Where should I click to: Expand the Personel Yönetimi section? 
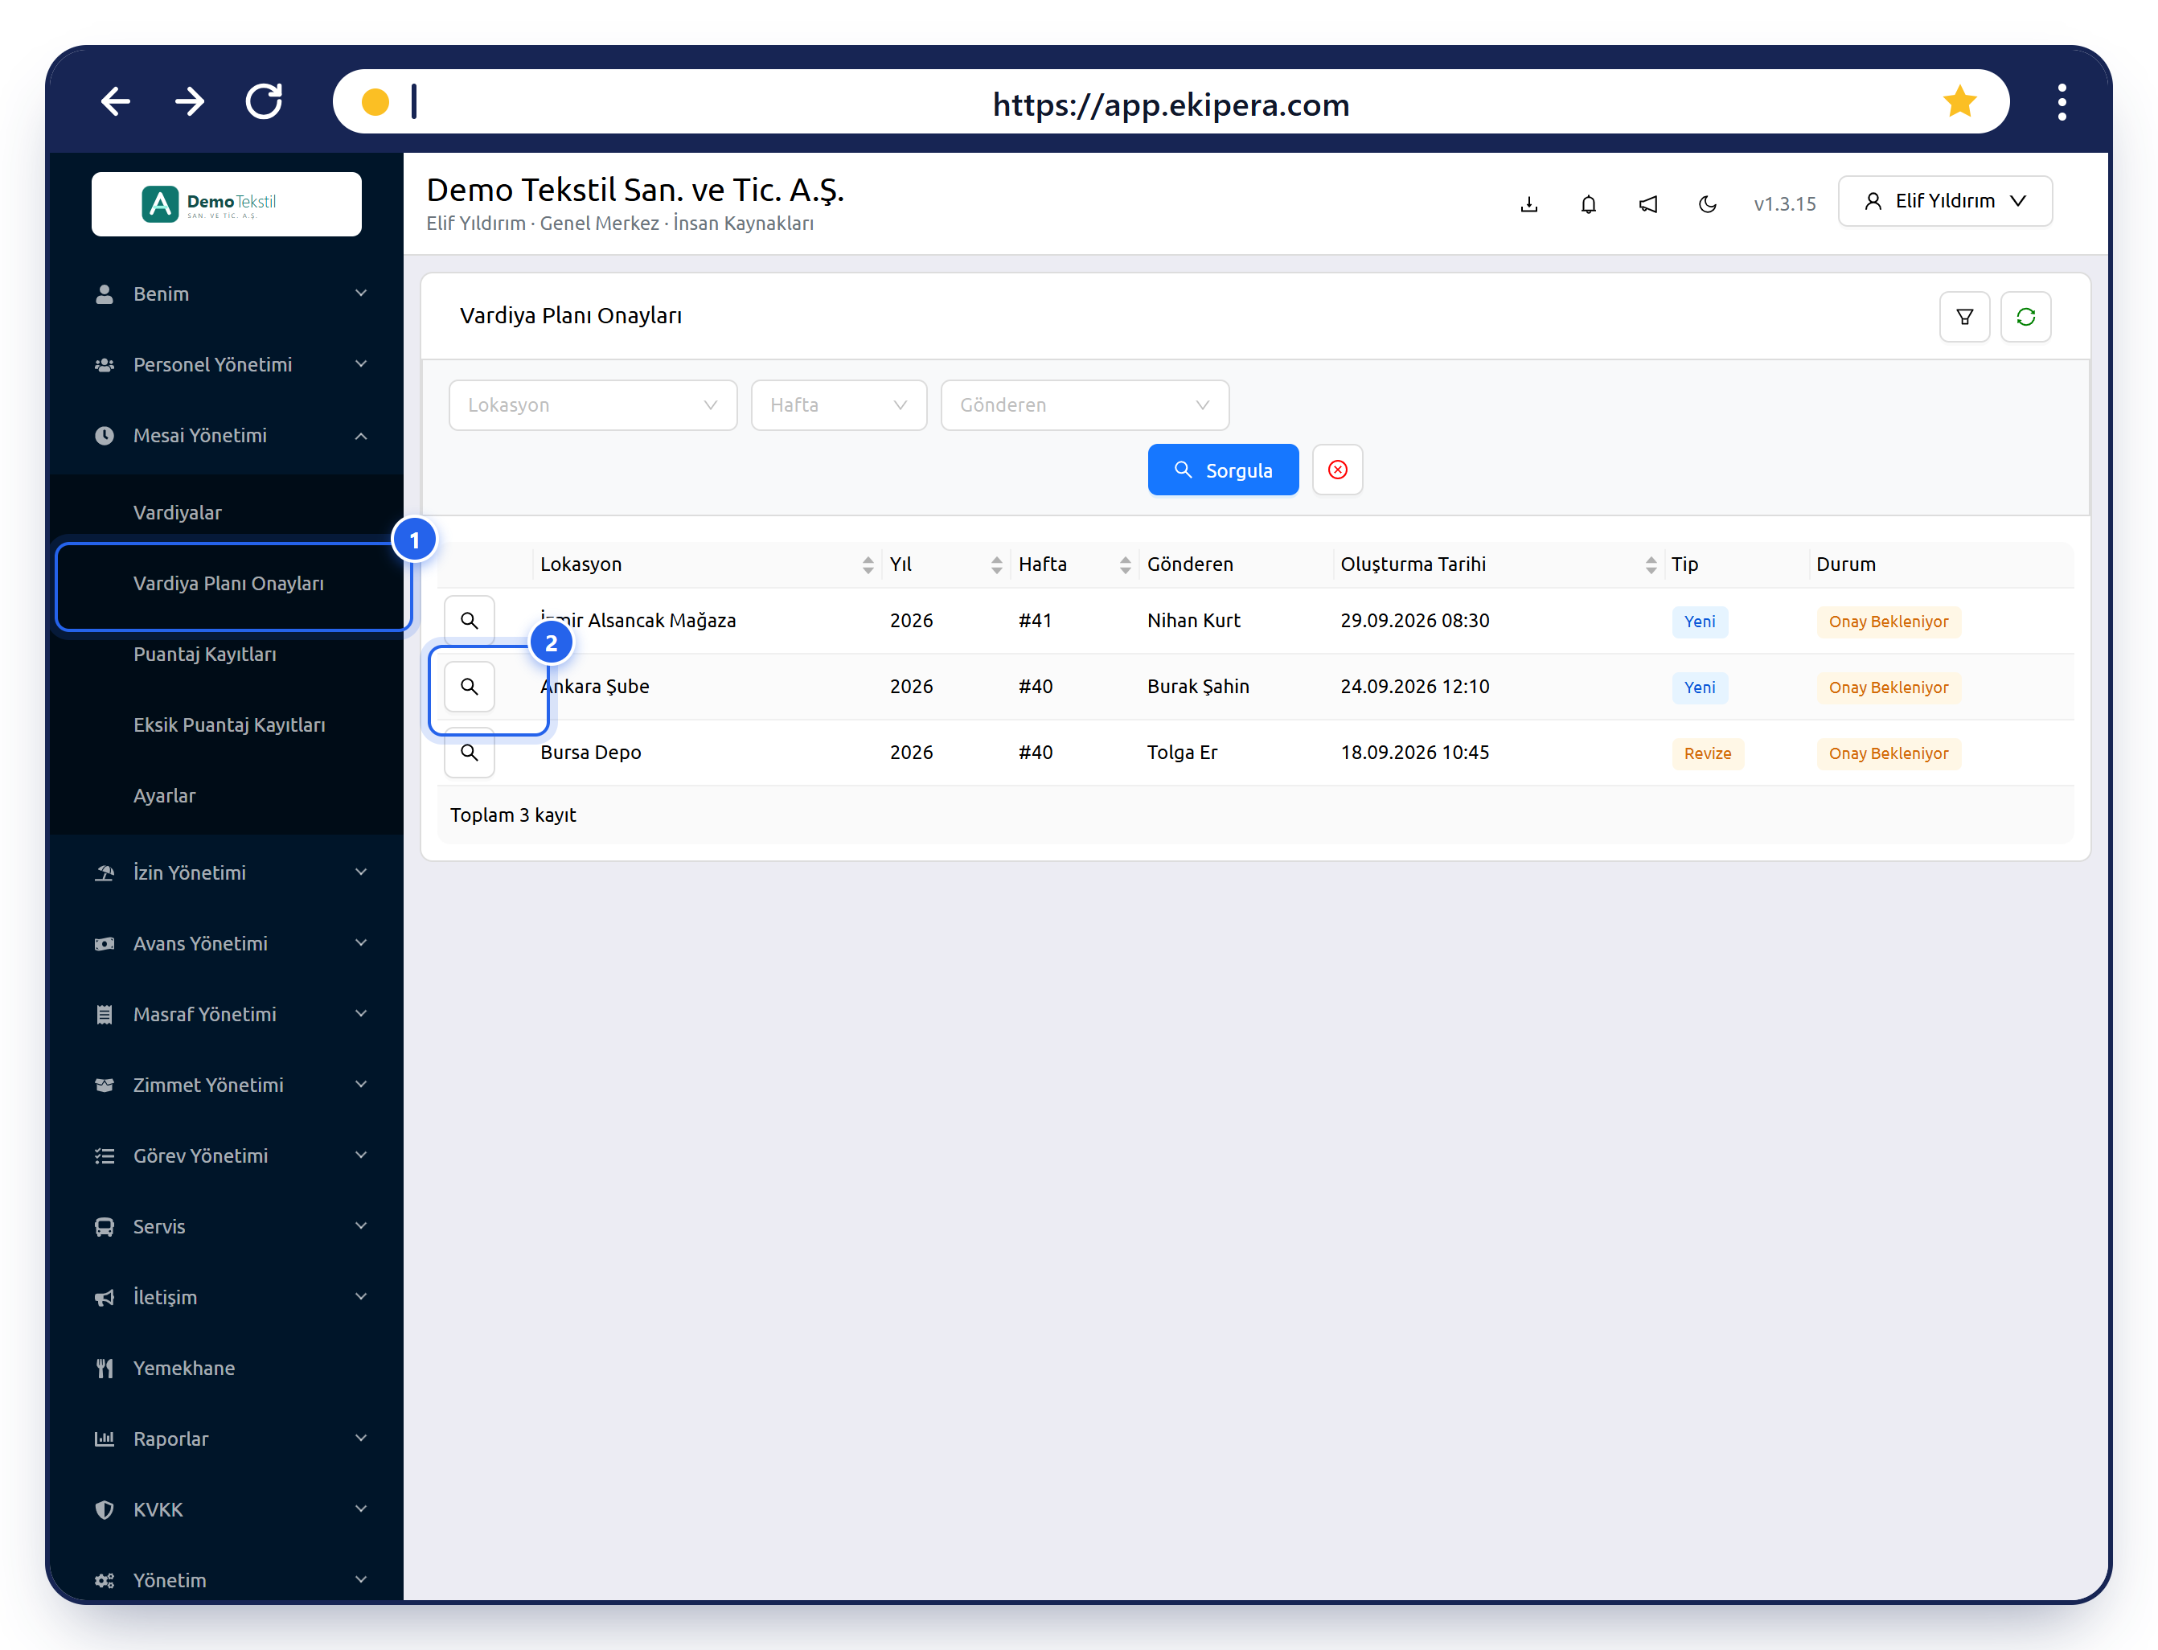(228, 364)
